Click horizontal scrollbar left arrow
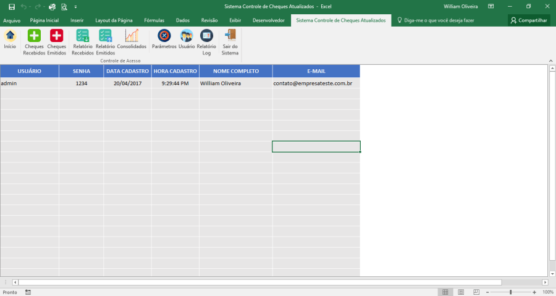 click(15, 282)
